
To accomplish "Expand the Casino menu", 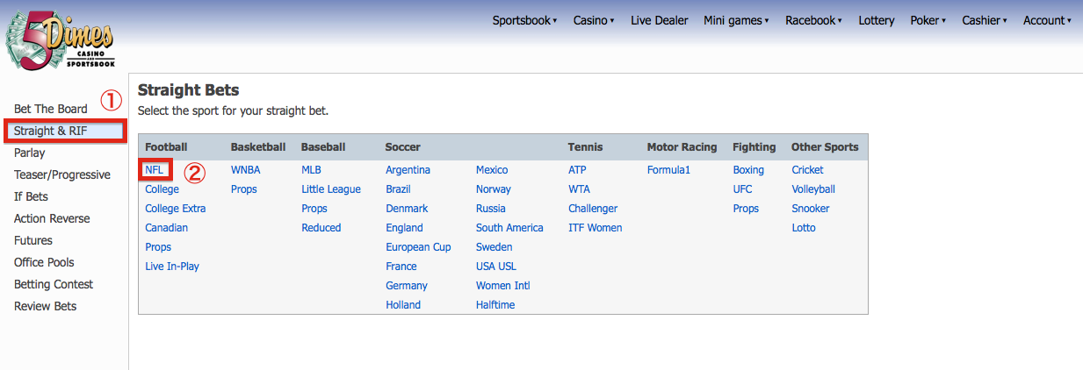I will click(594, 20).
